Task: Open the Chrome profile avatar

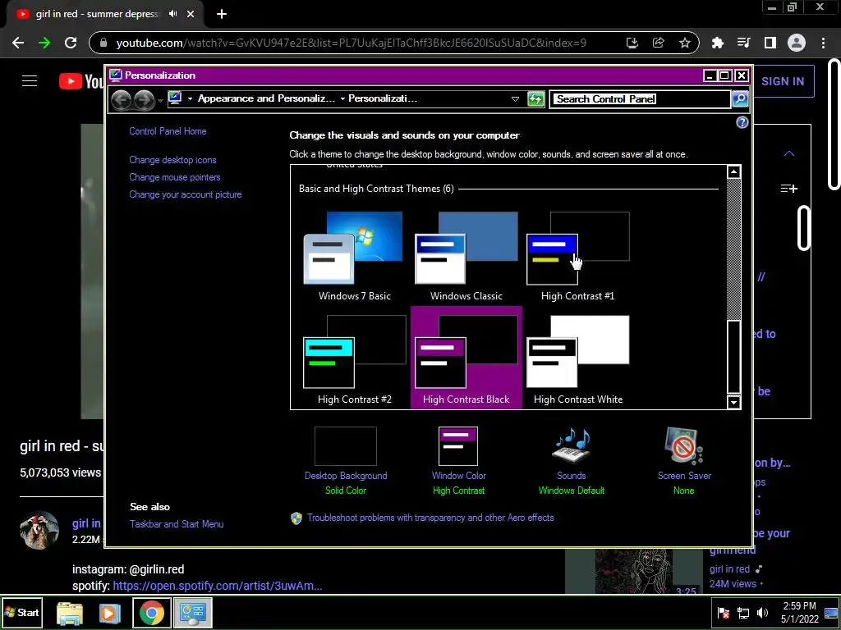Action: pos(797,43)
